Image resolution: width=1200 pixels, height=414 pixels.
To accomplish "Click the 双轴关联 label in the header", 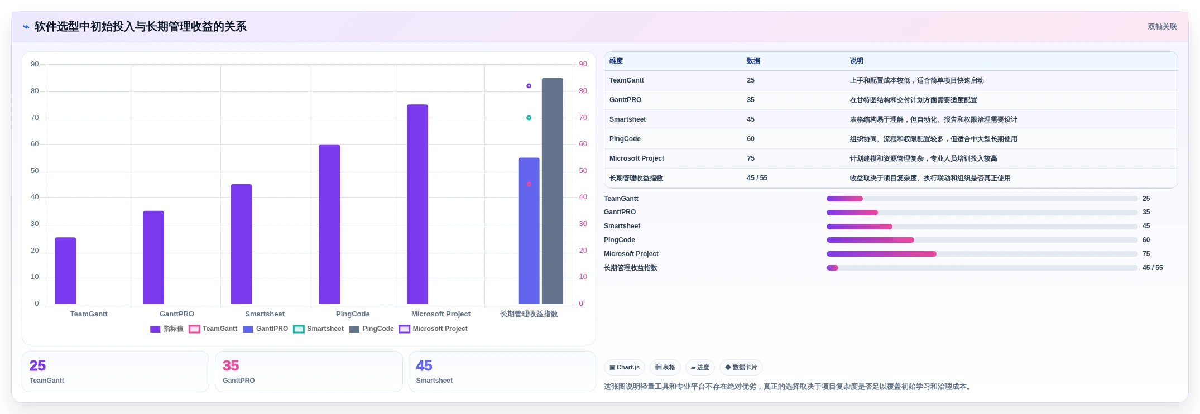I will tap(1162, 27).
